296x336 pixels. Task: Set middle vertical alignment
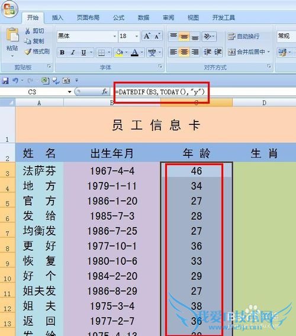pyautogui.click(x=184, y=36)
